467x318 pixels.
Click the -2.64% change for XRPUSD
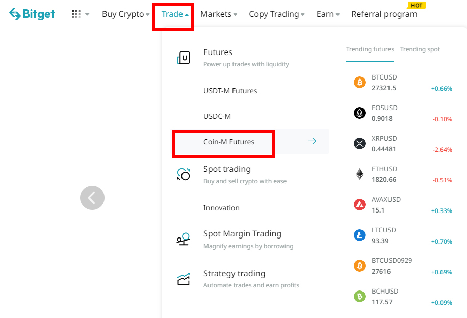coord(443,150)
